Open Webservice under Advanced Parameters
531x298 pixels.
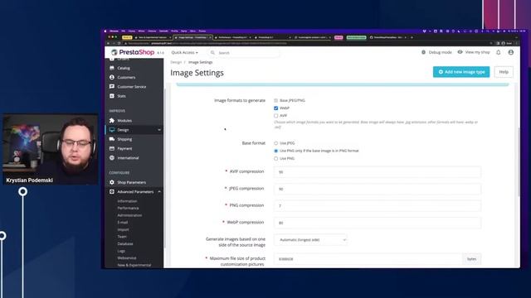pos(127,257)
